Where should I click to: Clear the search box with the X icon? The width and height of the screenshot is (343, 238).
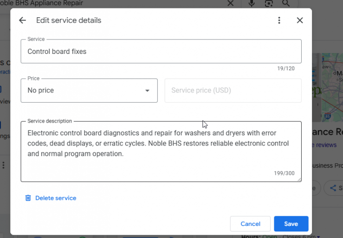click(x=230, y=3)
